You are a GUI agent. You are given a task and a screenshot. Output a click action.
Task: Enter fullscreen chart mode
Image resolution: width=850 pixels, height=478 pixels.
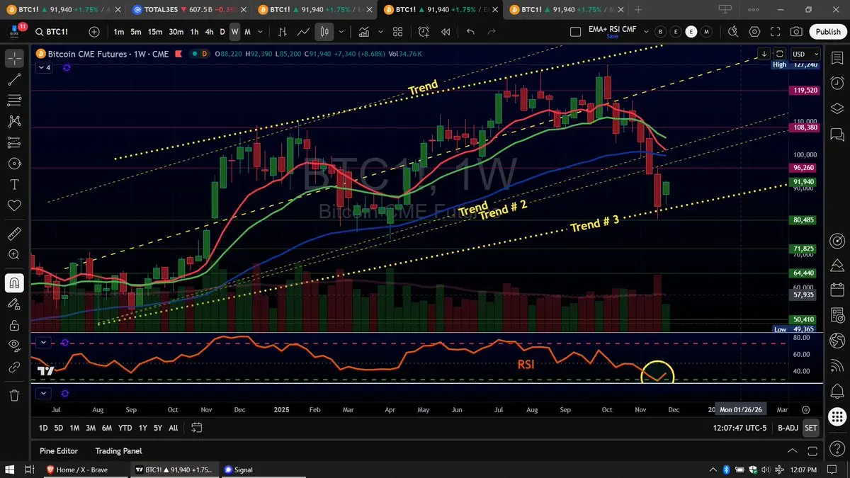(776, 32)
